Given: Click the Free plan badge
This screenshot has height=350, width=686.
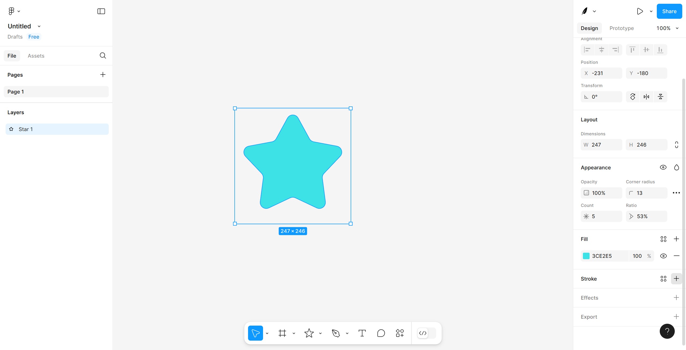Looking at the screenshot, I should pos(34,37).
